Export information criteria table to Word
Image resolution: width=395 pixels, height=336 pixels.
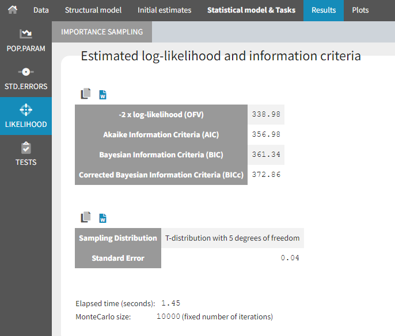(x=103, y=95)
